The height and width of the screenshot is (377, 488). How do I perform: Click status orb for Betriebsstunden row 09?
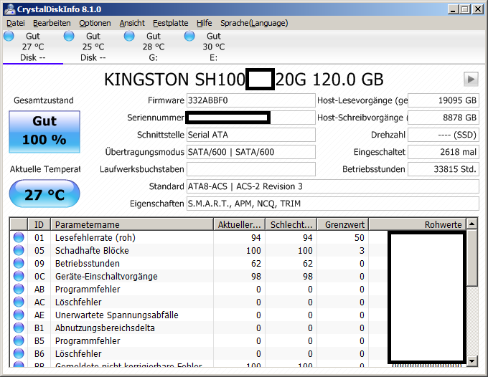[19, 263]
